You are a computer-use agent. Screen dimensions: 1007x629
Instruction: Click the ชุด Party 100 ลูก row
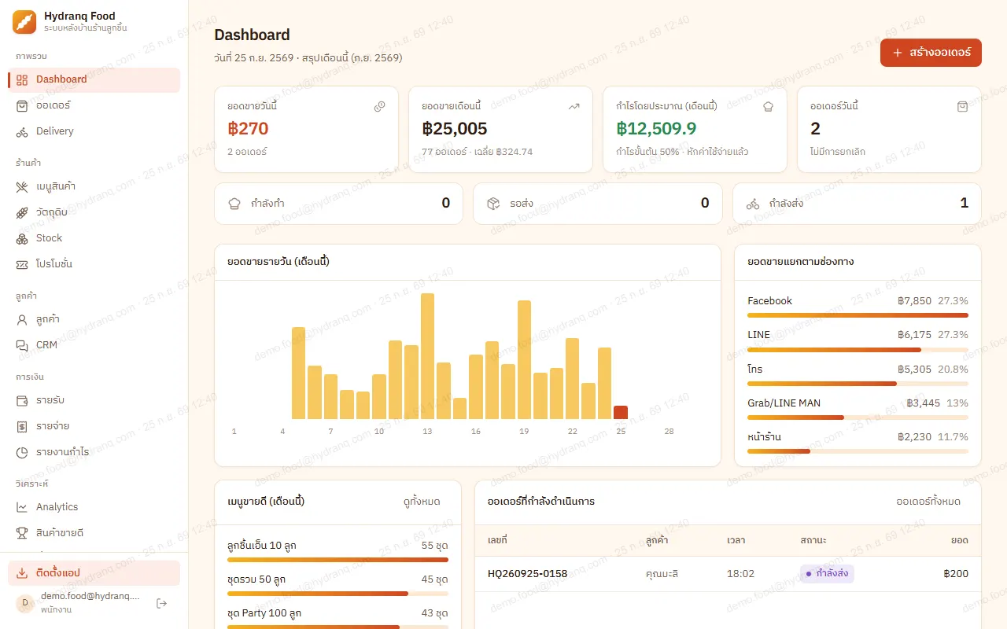(338, 619)
